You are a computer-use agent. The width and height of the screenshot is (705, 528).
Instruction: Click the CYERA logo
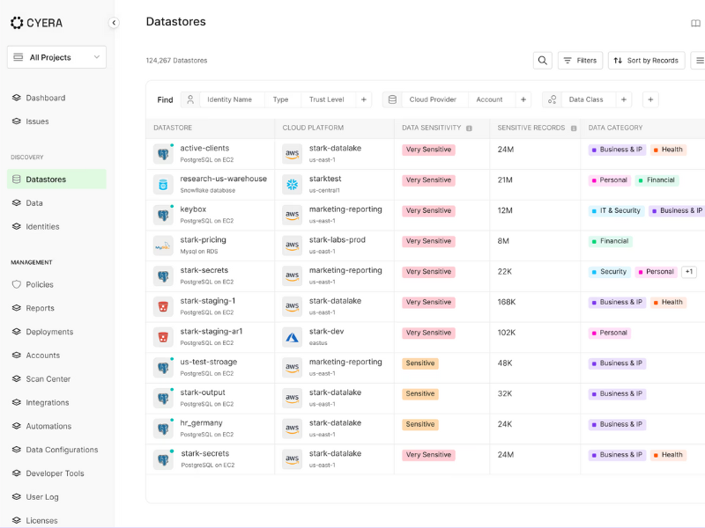pos(37,23)
